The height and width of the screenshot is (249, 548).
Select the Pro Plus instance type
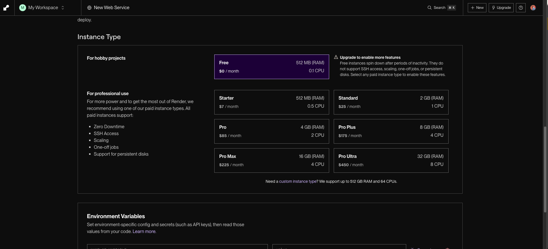(x=391, y=131)
